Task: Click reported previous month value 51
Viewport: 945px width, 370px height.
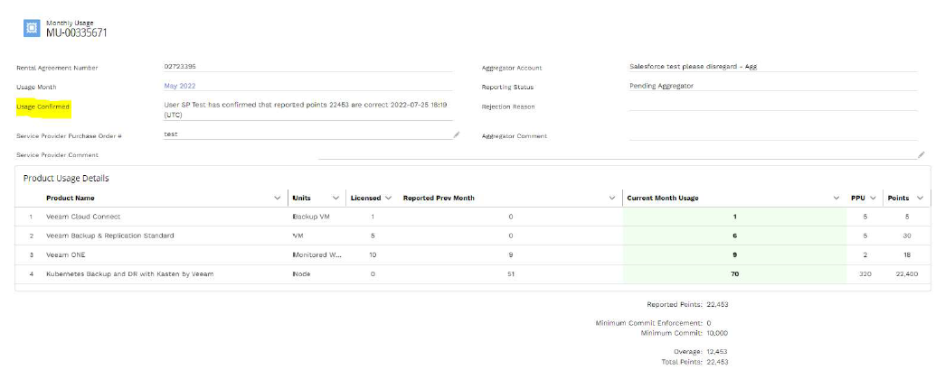Action: [x=511, y=274]
